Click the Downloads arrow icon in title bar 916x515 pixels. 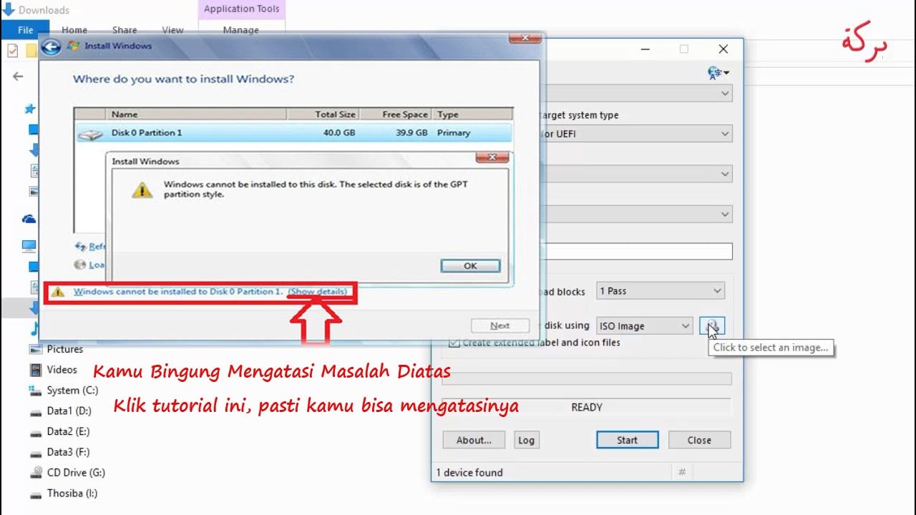point(9,10)
